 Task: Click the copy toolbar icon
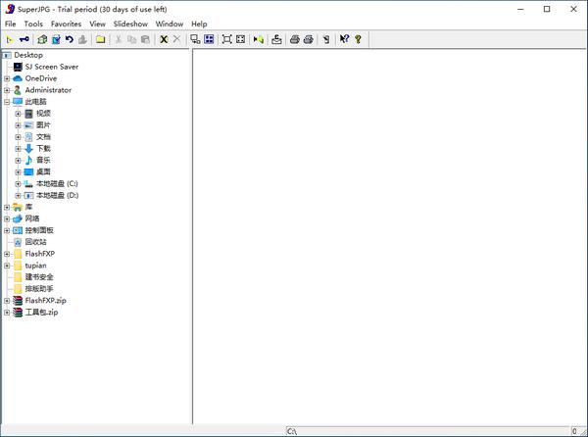(131, 39)
